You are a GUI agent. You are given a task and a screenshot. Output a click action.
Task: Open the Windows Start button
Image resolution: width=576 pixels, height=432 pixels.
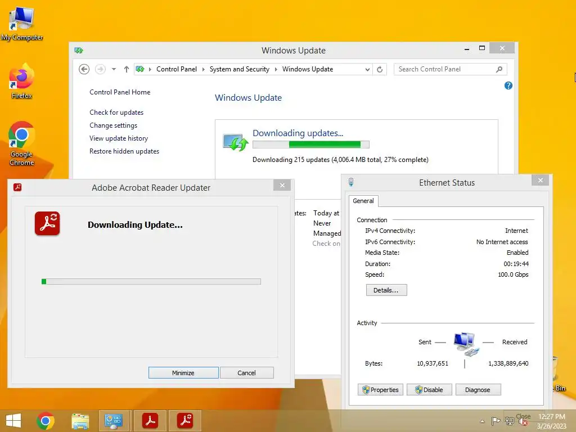(x=13, y=421)
